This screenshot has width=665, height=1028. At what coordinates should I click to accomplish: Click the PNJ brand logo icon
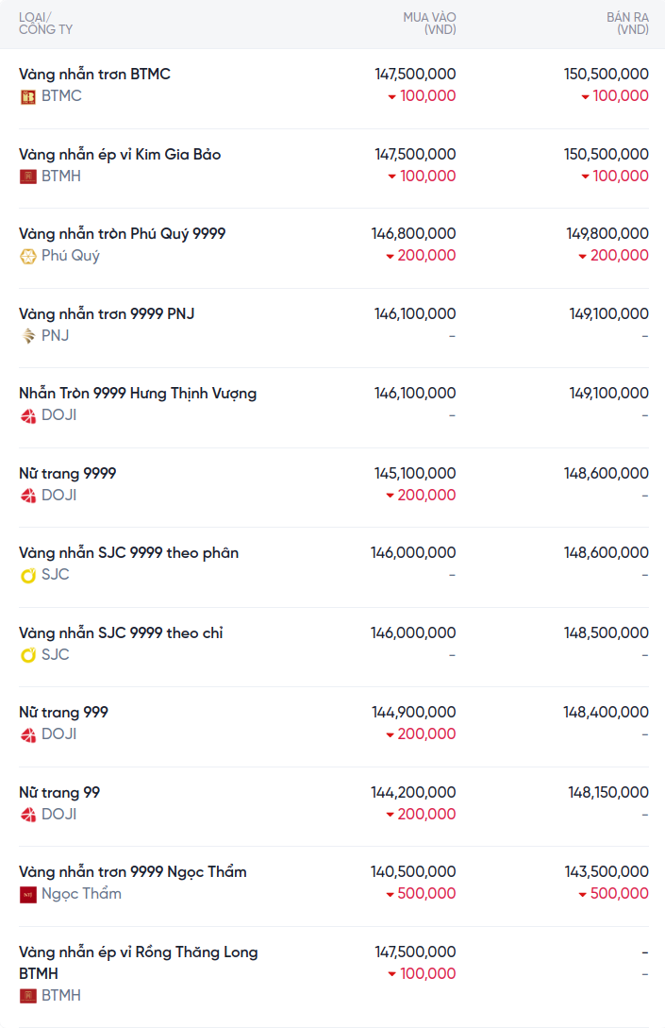coord(28,336)
